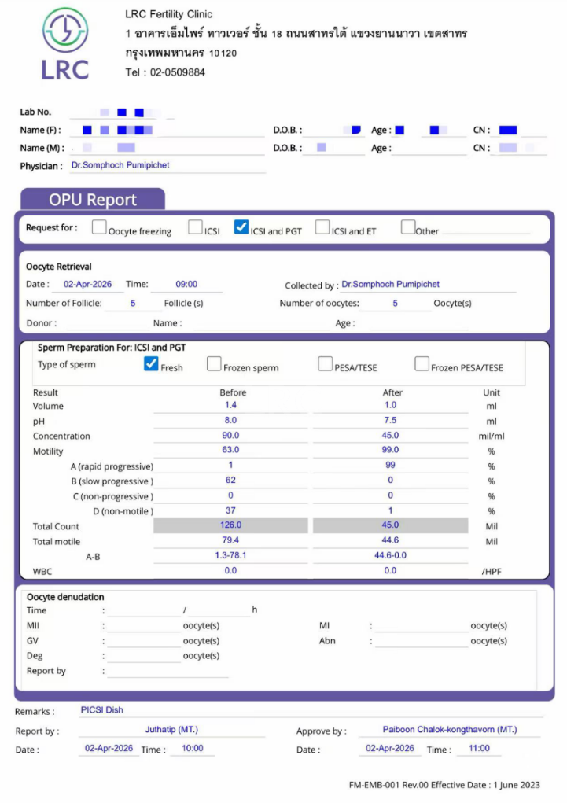Select pH before value 8.0
Viewport: 567px width, 803px height.
click(230, 421)
